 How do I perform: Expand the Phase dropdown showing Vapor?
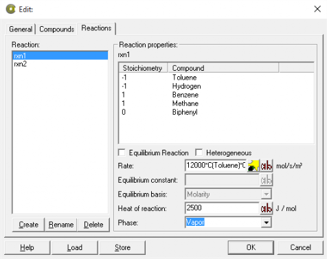(x=267, y=223)
